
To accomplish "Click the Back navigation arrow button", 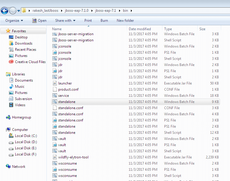I will tap(4, 11).
